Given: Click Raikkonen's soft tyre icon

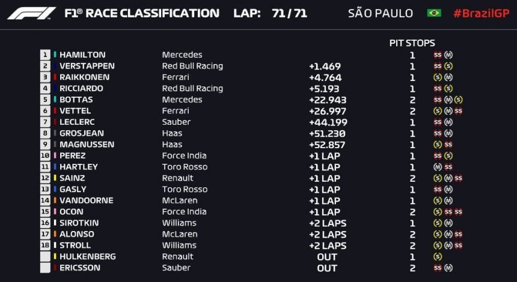Looking at the screenshot, I should tap(438, 77).
